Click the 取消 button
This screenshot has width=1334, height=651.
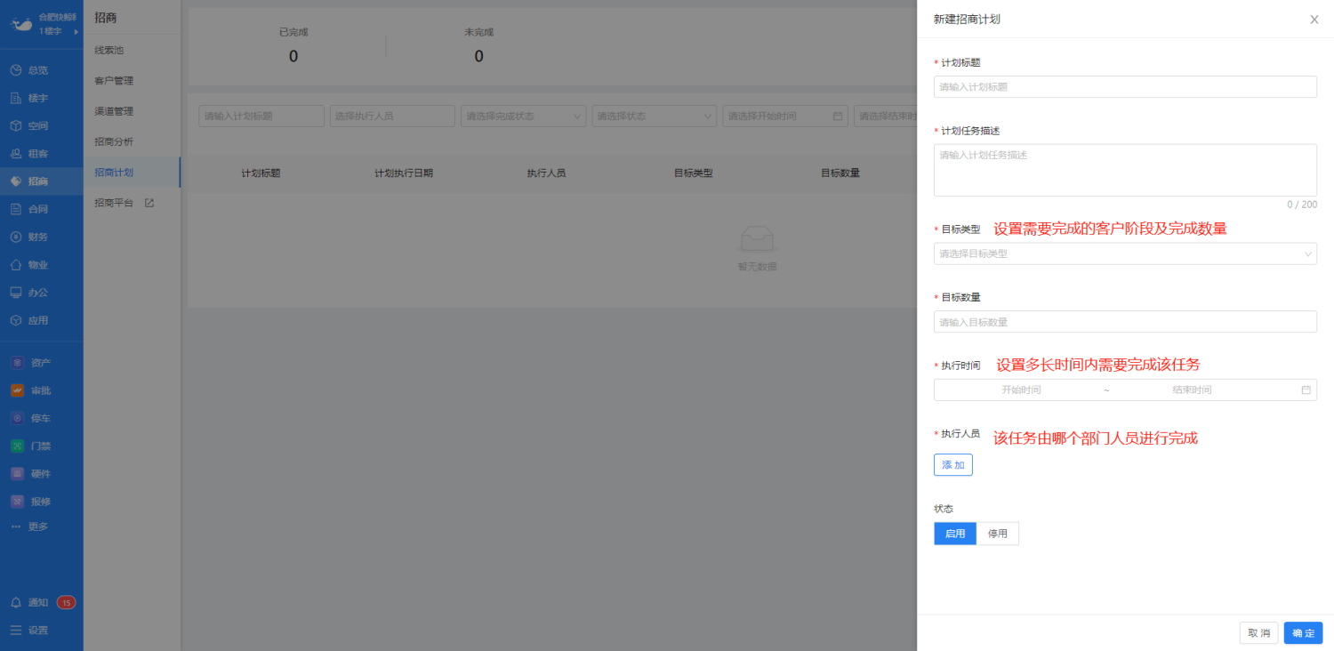[1258, 633]
